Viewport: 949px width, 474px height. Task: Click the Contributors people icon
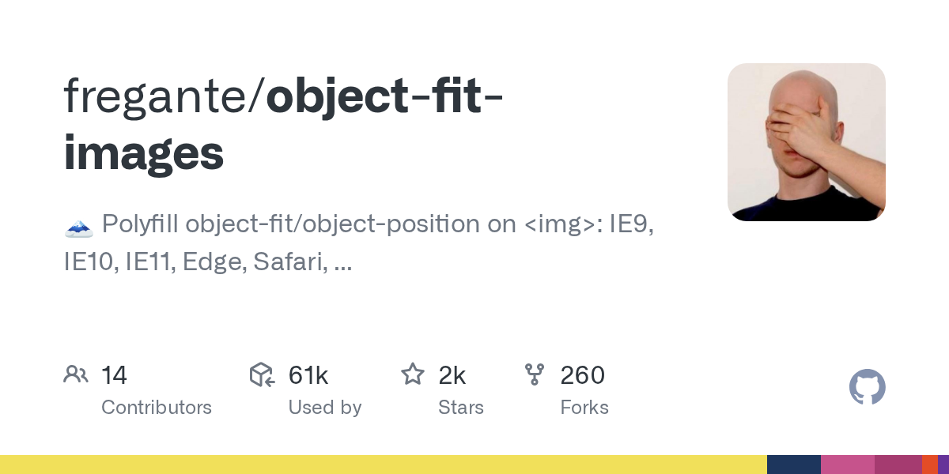[x=75, y=374]
